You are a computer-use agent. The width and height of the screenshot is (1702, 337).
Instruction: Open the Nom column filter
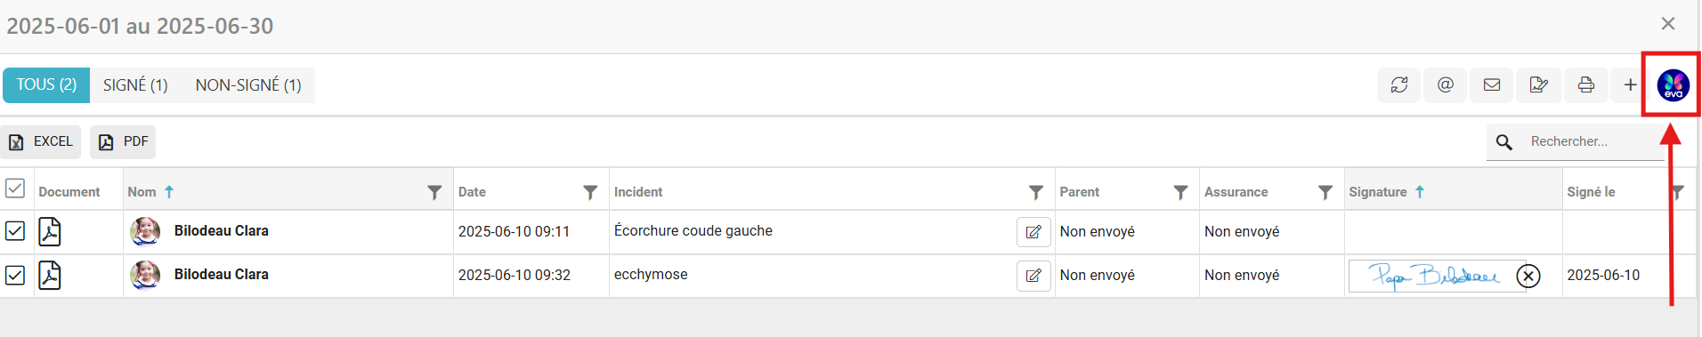coord(434,192)
